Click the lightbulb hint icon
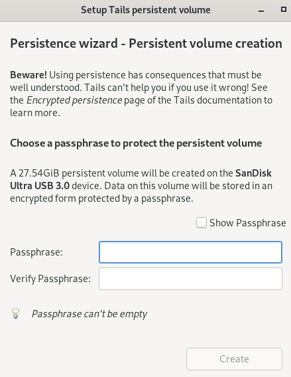291x377 pixels. [16, 313]
